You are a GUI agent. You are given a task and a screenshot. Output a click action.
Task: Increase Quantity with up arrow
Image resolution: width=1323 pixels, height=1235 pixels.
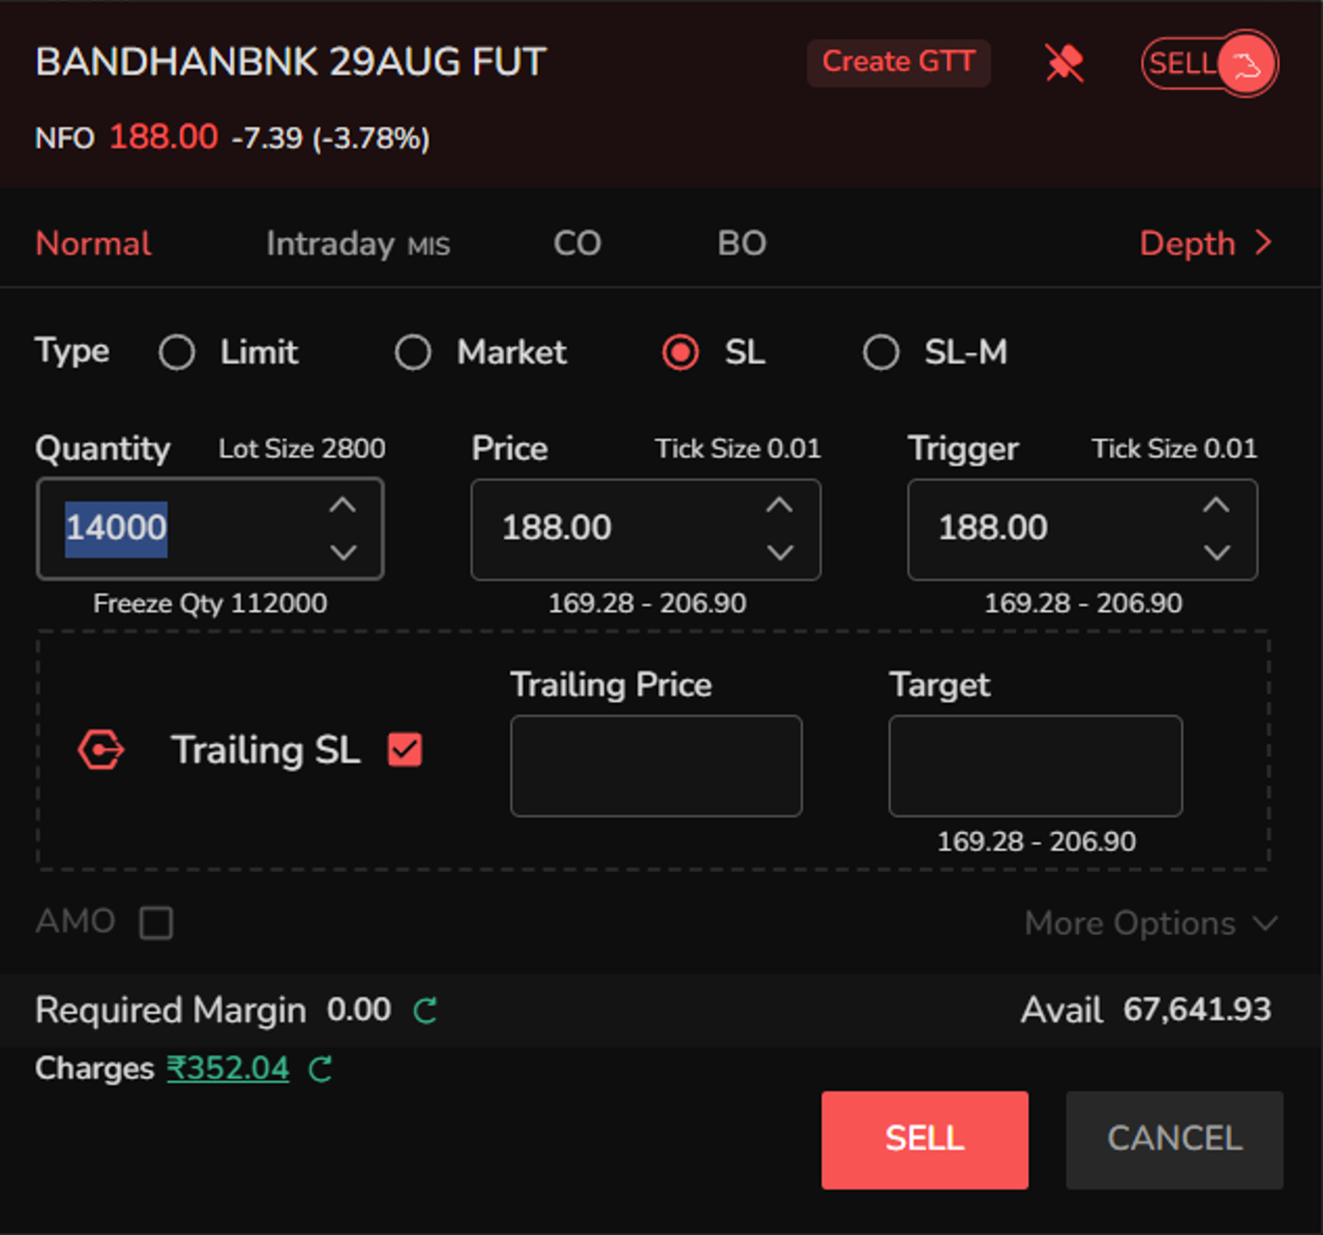click(x=343, y=506)
